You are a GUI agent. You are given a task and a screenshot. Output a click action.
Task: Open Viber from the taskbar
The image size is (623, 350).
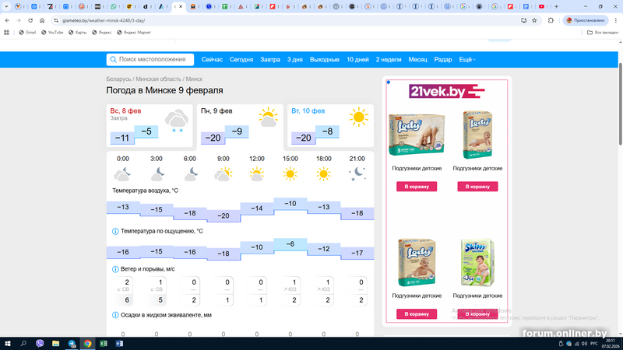coord(40,344)
